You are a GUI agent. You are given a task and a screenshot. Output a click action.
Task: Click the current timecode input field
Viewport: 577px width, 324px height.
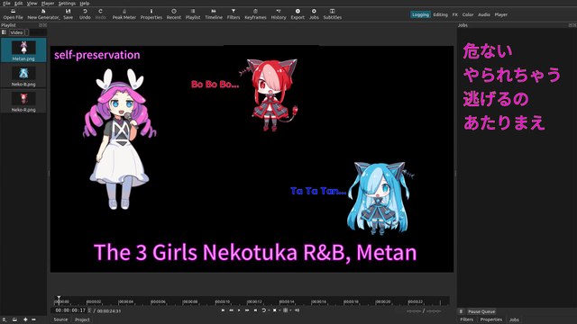coord(70,310)
